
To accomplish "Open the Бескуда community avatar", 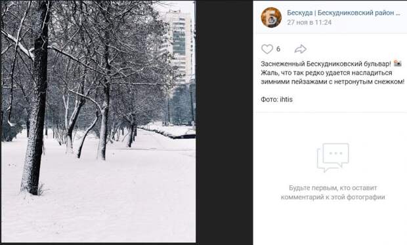I will coord(271,17).
